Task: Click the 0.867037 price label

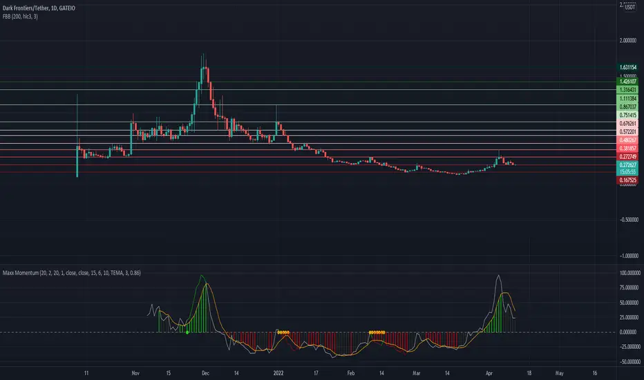Action: pos(628,106)
